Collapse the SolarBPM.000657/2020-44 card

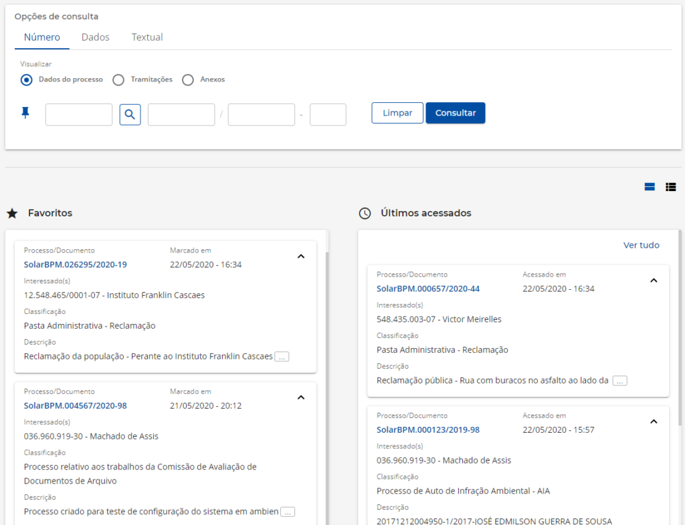(x=654, y=281)
